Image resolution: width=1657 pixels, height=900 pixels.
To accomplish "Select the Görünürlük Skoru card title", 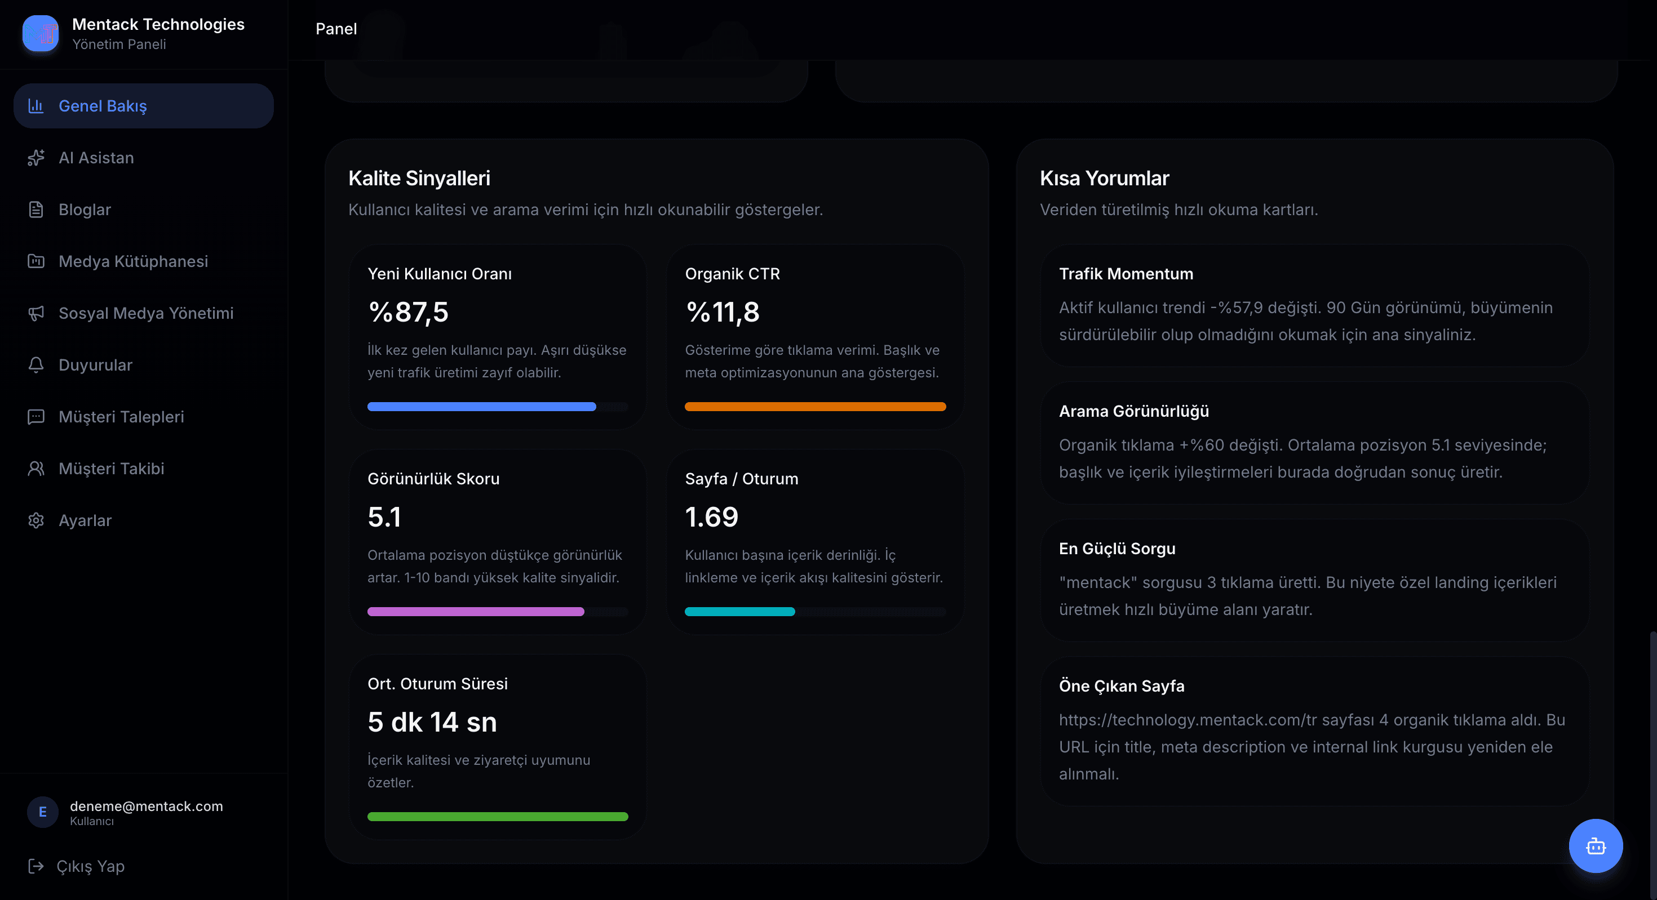I will point(433,479).
